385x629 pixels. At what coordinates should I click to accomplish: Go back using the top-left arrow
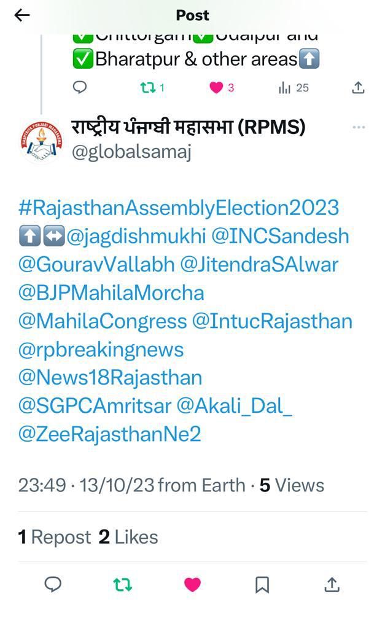(22, 15)
